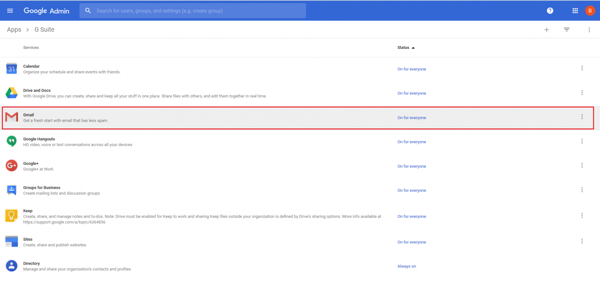Click the Drive and Docs icon
Screen dimensions: 600x304
12,93
